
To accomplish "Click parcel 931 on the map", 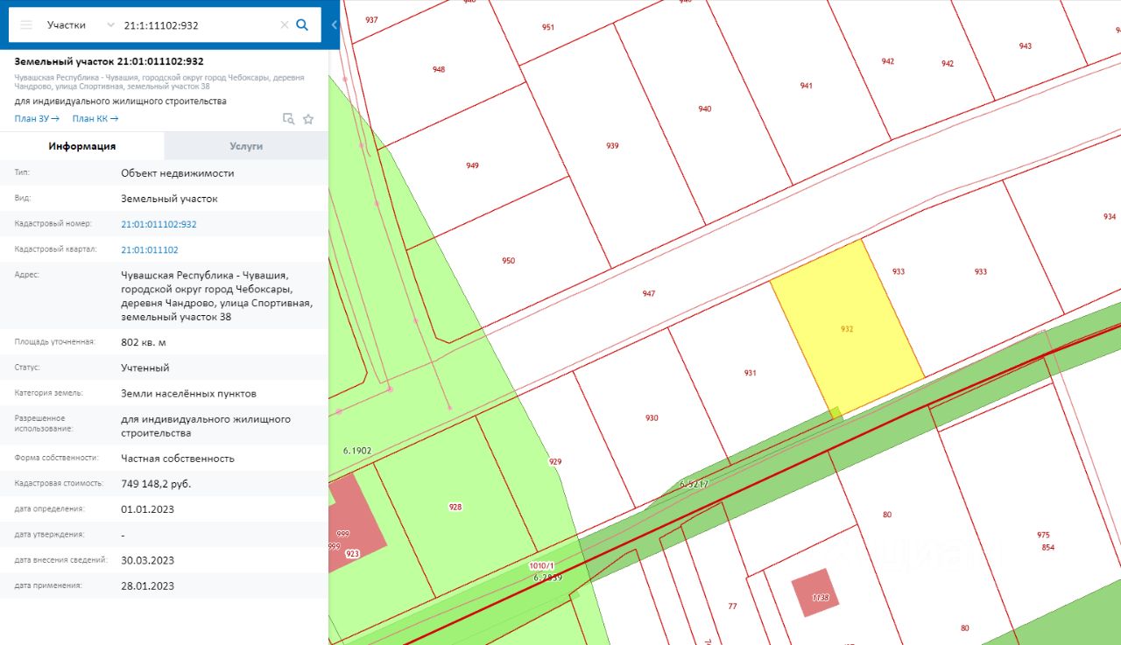I will click(750, 372).
